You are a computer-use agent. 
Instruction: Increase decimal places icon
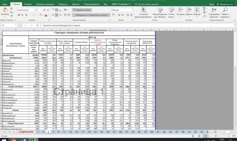pos(128,15)
